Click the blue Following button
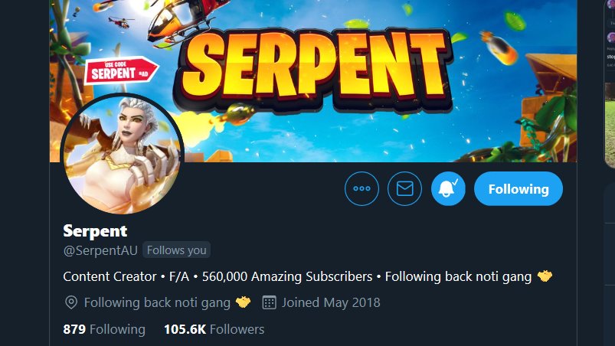 (518, 189)
